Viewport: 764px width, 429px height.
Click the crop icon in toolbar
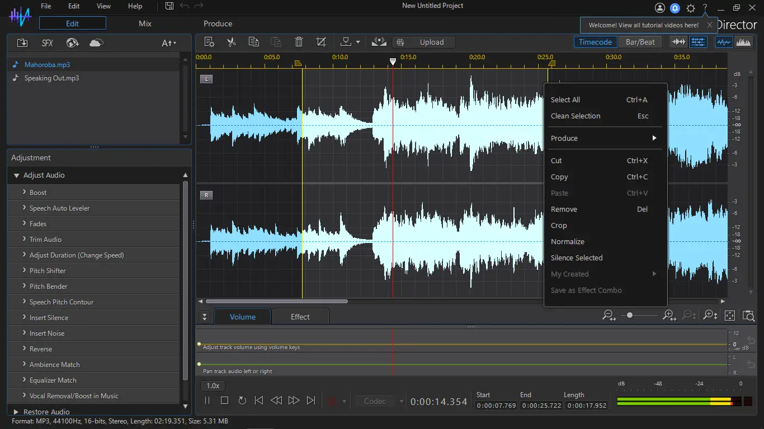click(321, 42)
